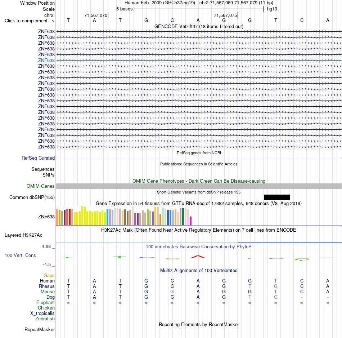Click the 71,567,070 position marker
The image size is (342, 338).
tap(96, 15)
